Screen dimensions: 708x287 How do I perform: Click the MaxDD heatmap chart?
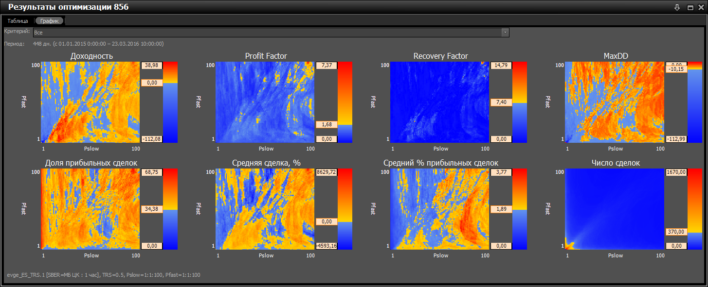pos(615,102)
